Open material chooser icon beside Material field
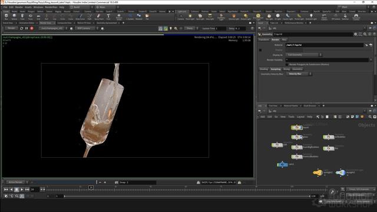377x212 pixels. coord(371,45)
